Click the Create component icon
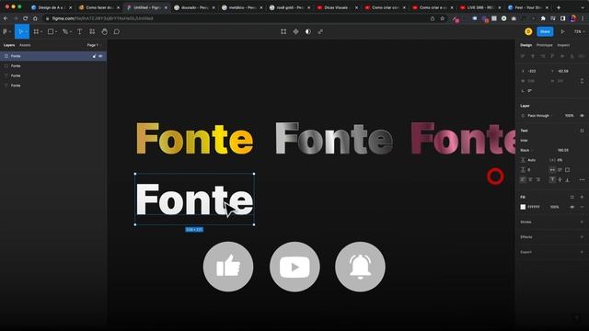Screen dimensions: 589x331 296,32
